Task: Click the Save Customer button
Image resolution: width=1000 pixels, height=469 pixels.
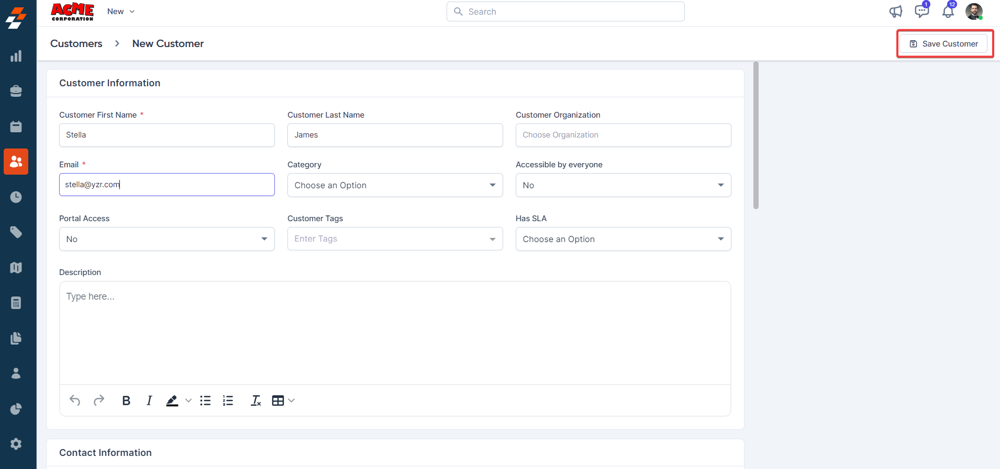Action: coord(944,44)
